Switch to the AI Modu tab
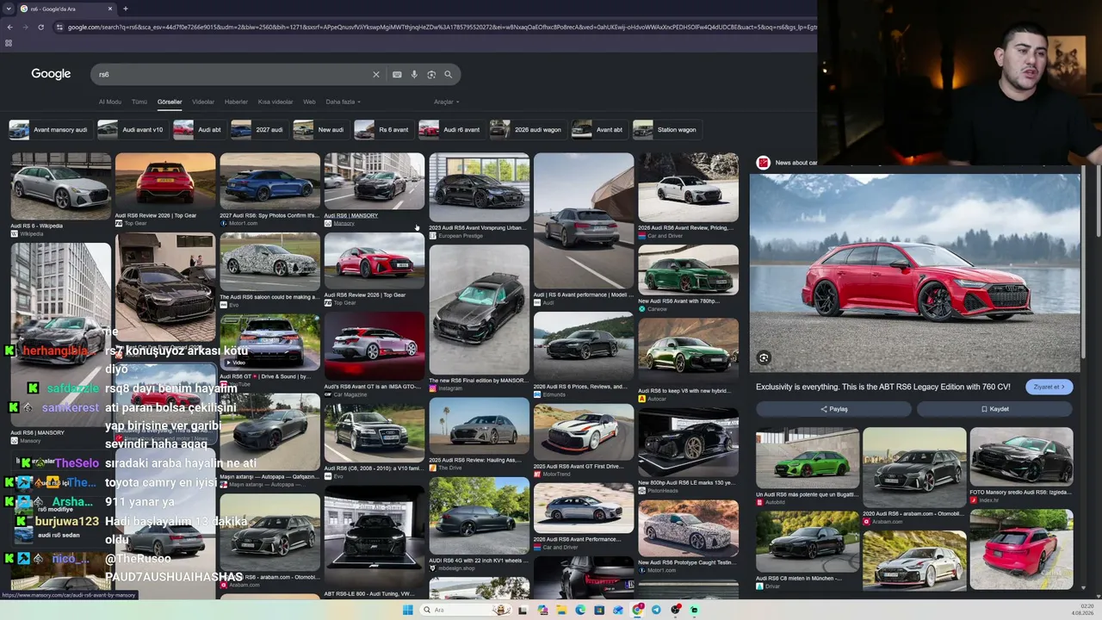This screenshot has width=1102, height=620. point(110,102)
